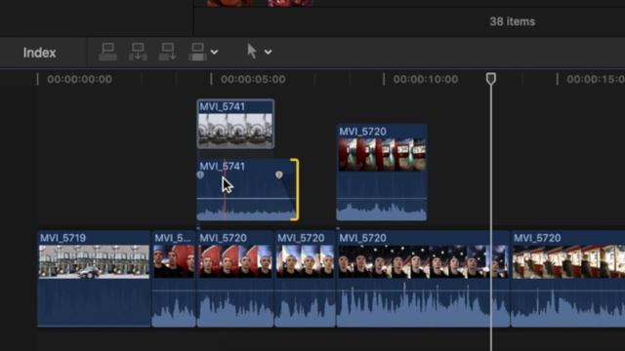Click the playhead marker in the ruler
The height and width of the screenshot is (351, 625).
(x=490, y=78)
